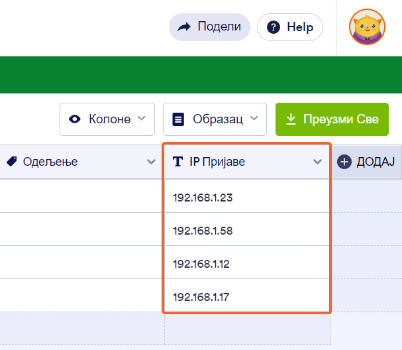This screenshot has height=350, width=402.
Task: Click the Образац document icon
Action: 177,119
